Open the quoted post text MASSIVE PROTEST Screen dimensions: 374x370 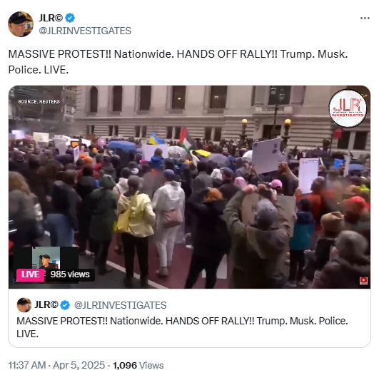pos(182,327)
